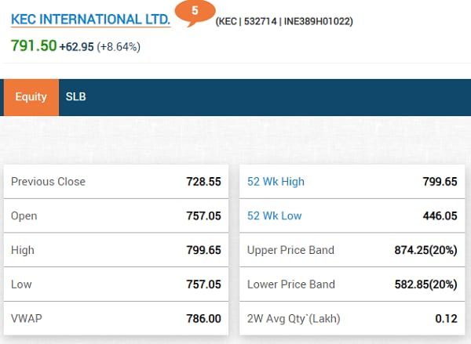Click the day's Low label
471x344 pixels.
point(22,284)
